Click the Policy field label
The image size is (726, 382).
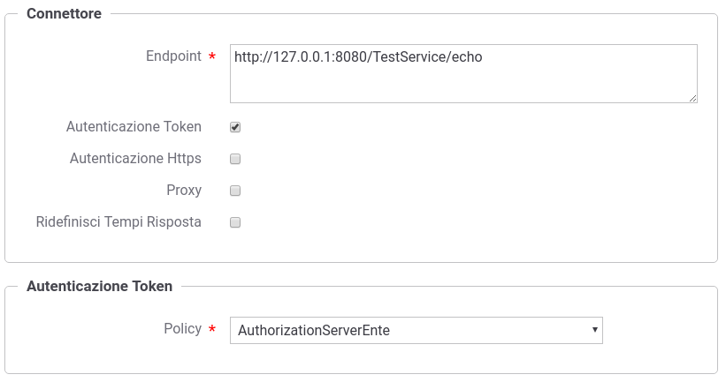[x=182, y=328]
